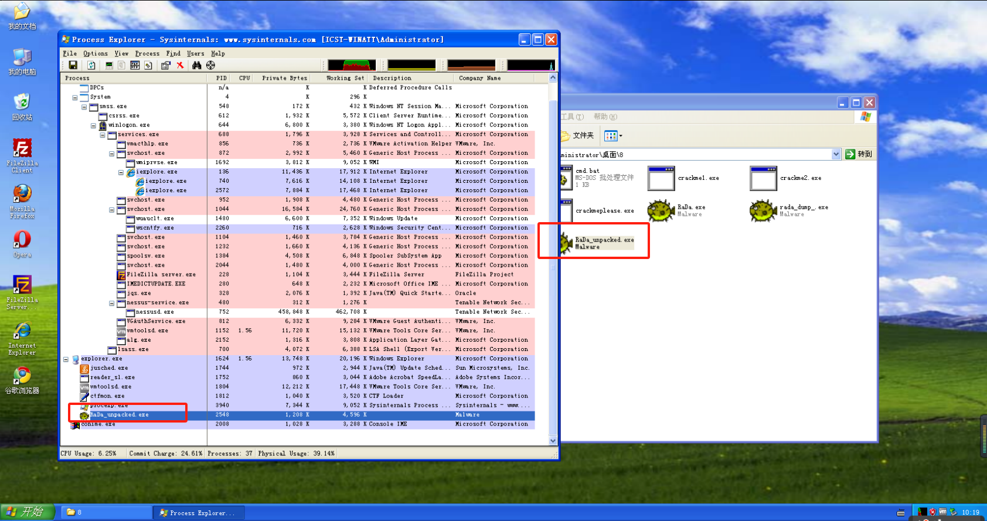Click the crackme1.exe icon in the folder window
The image size is (987, 521).
point(661,178)
